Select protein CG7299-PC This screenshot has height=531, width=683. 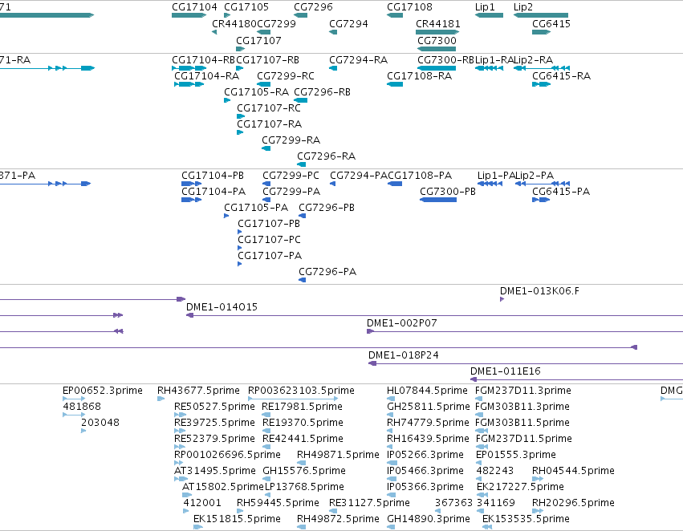point(266,184)
